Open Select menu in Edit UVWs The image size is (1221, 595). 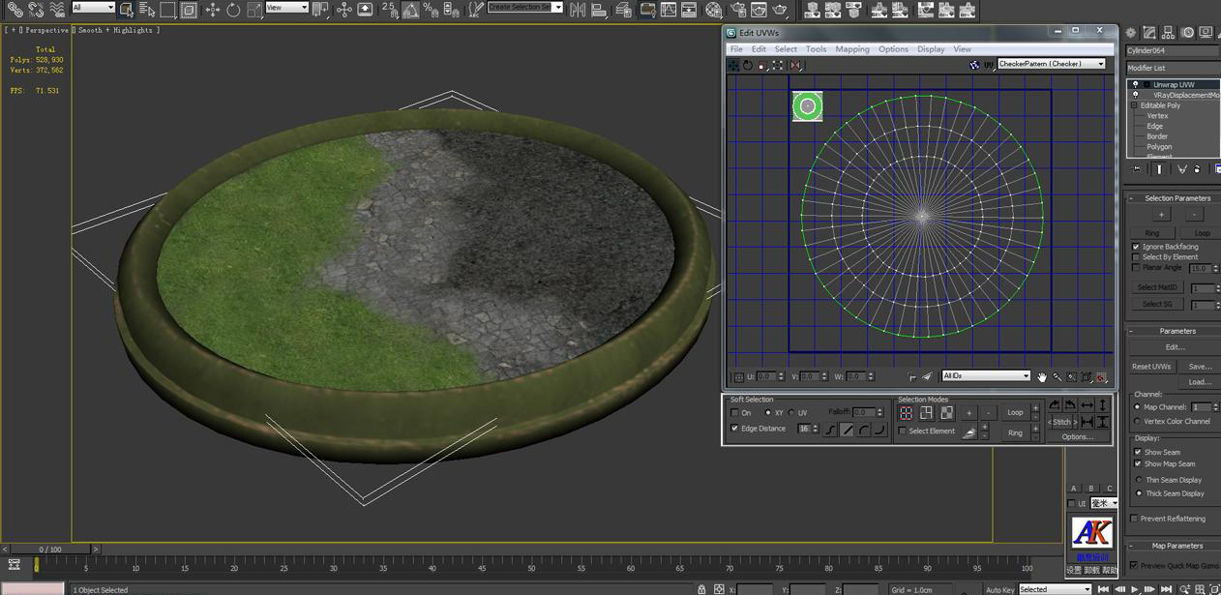[786, 49]
